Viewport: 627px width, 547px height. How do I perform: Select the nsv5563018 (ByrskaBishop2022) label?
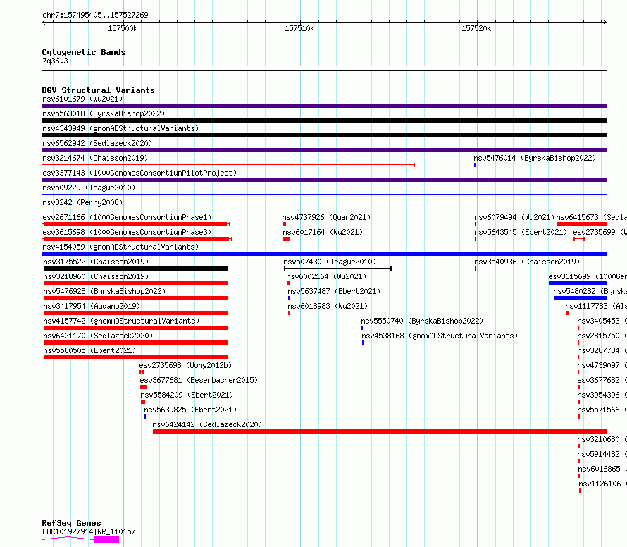coord(104,113)
